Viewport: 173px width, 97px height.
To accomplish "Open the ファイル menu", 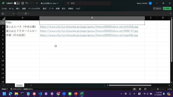I will click(4, 9).
